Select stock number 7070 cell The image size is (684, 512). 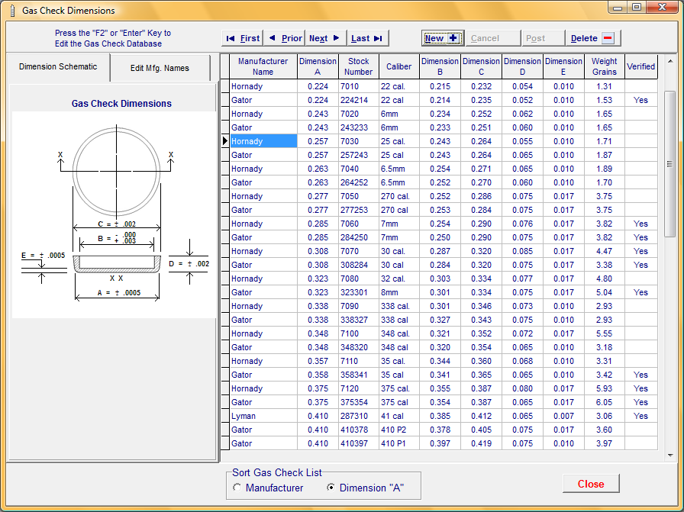(x=359, y=251)
